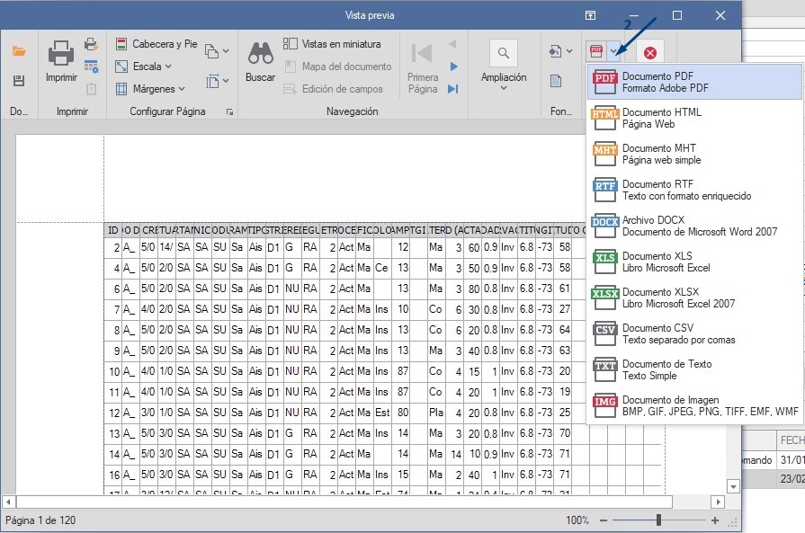Image resolution: width=805 pixels, height=533 pixels.
Task: Open Buscar with the binoculars icon
Action: tap(260, 61)
